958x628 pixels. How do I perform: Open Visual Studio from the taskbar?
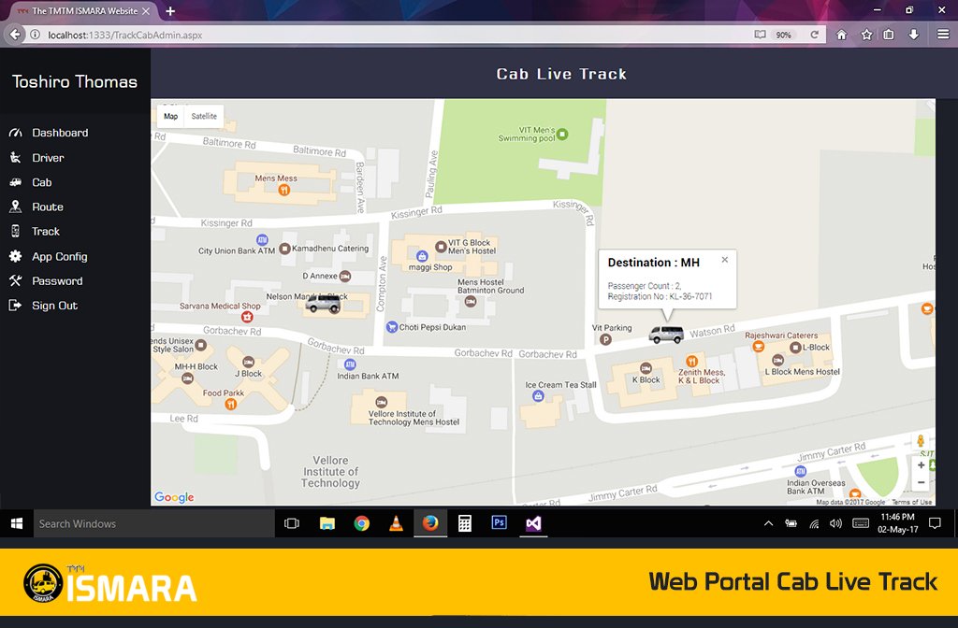533,523
